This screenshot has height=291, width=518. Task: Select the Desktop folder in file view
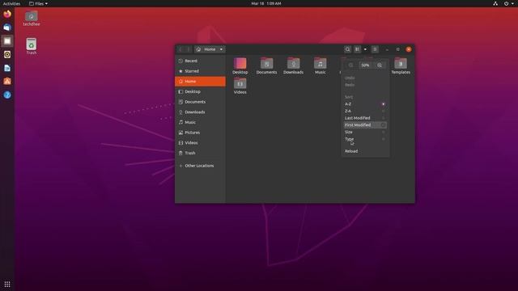[x=240, y=66]
